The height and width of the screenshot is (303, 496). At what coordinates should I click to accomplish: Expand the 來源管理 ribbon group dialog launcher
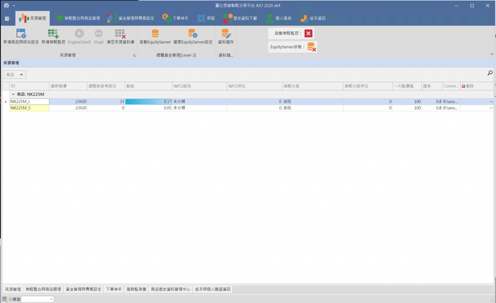134,56
